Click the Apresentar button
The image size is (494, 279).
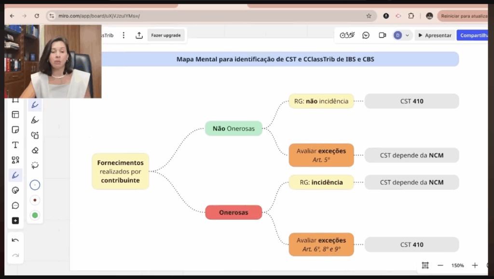pos(435,35)
